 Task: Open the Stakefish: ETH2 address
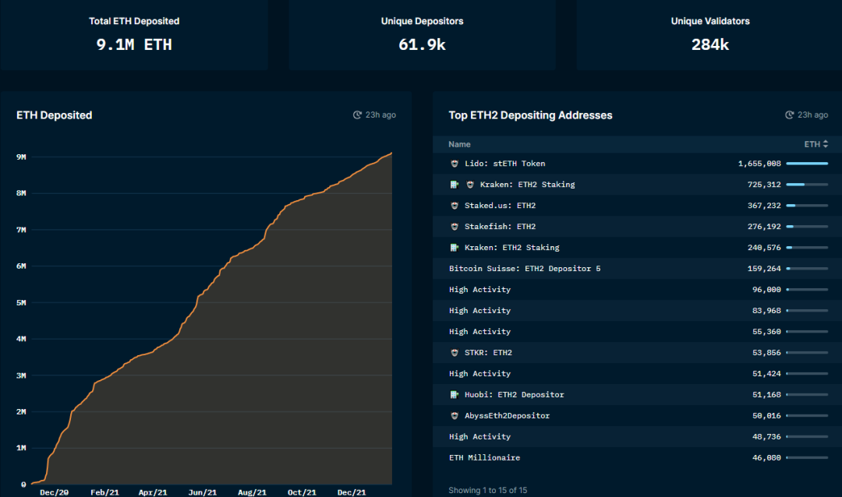(500, 227)
